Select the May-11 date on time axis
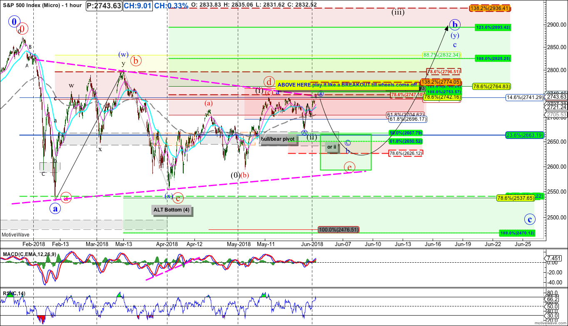Screen dimensions: 568x326 tap(265, 244)
